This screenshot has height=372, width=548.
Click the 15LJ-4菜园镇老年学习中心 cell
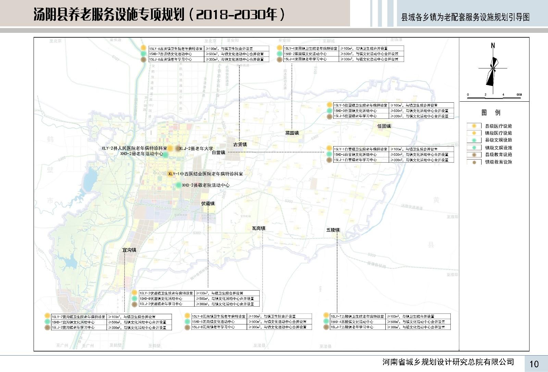click(x=311, y=59)
